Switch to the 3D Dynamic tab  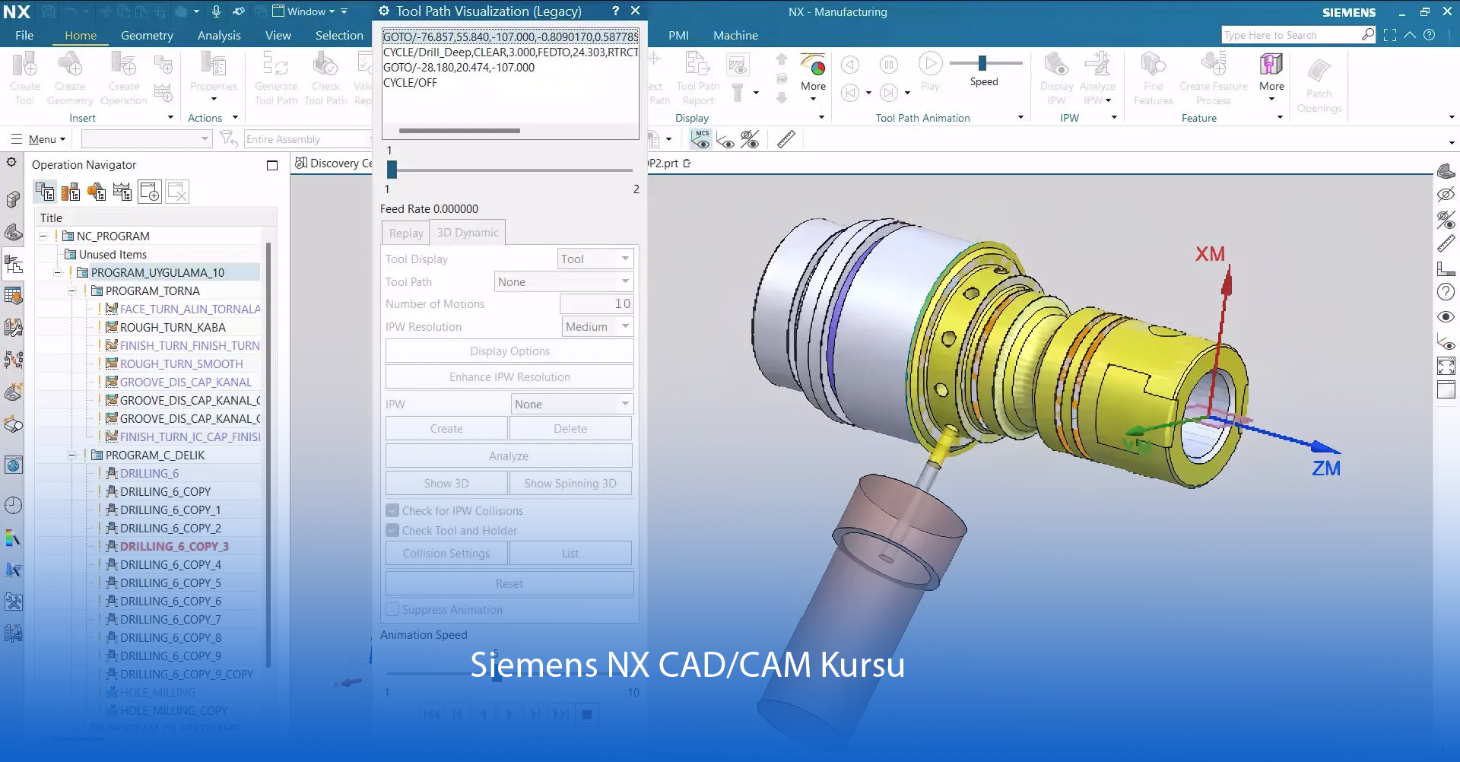(467, 232)
